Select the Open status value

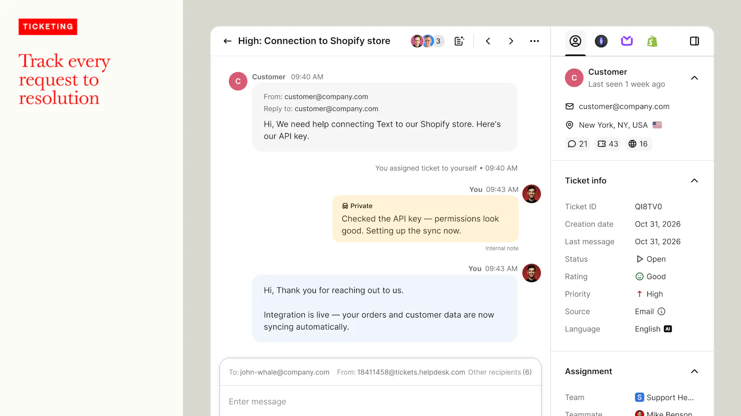point(651,259)
